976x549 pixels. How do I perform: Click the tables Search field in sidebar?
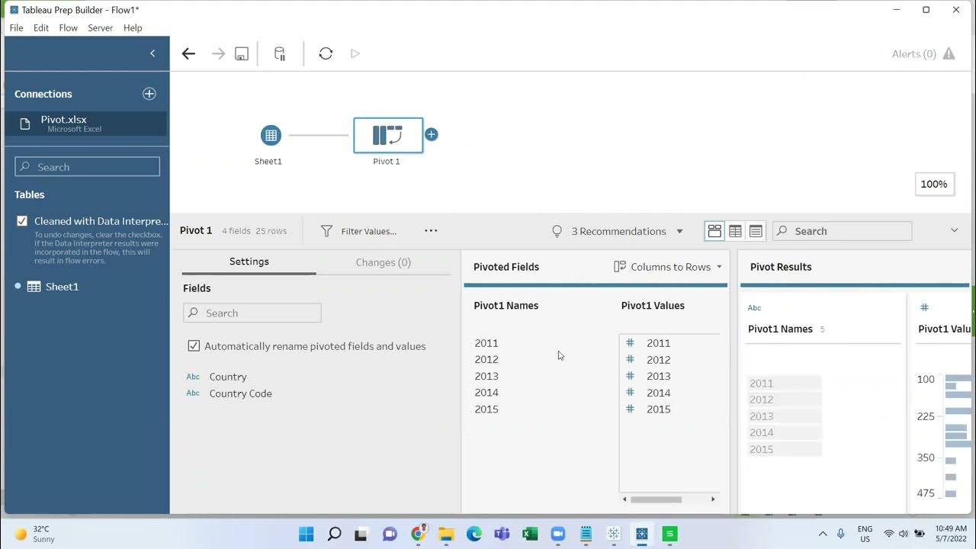point(88,167)
